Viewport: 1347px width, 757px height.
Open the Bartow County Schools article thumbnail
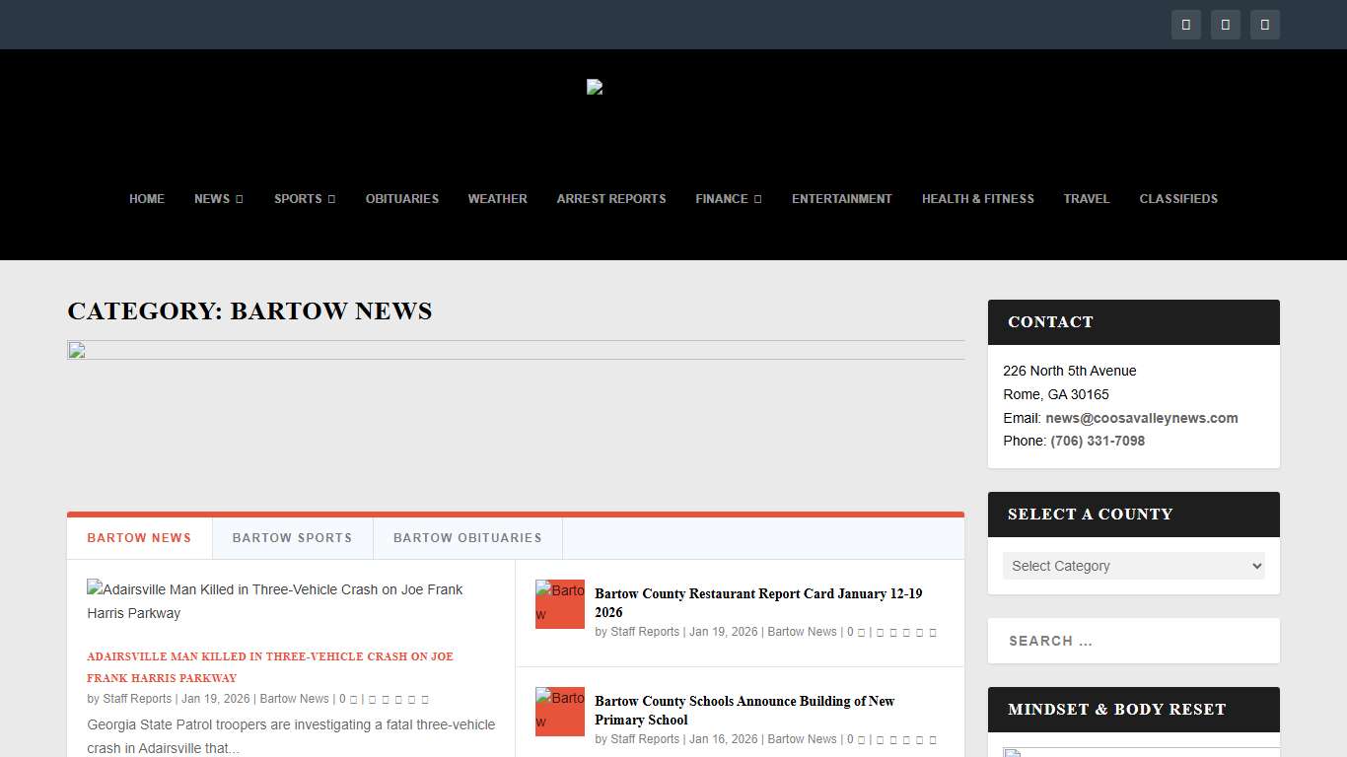pos(560,712)
